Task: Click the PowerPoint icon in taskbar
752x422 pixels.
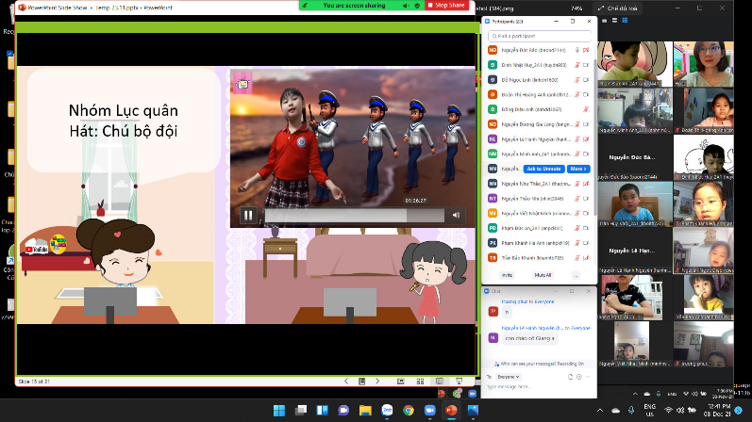Action: click(450, 411)
